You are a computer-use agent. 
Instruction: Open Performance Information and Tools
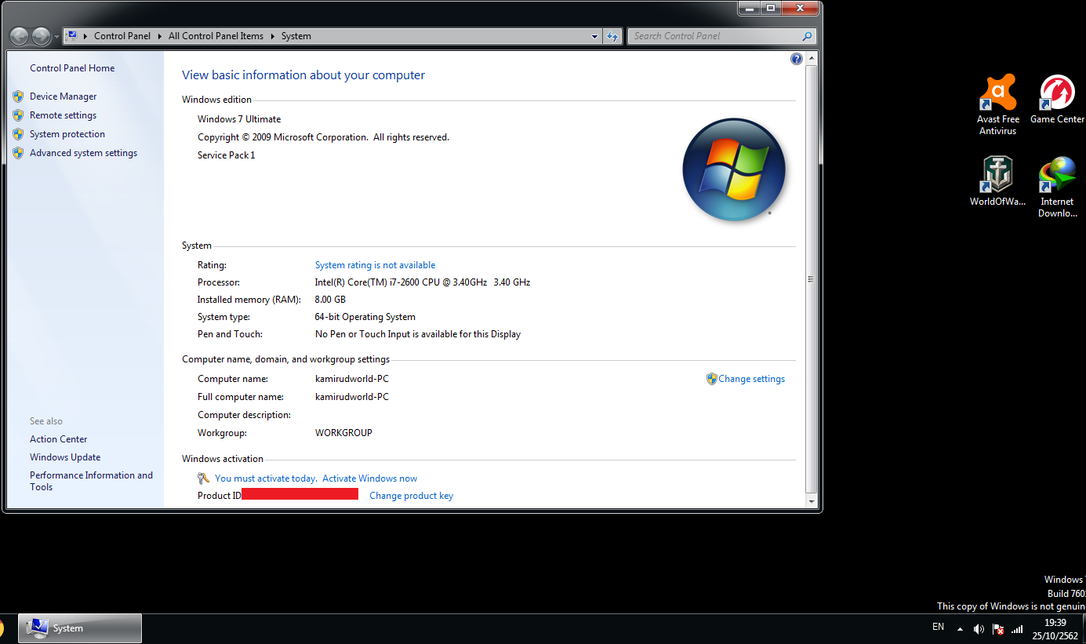(x=91, y=481)
